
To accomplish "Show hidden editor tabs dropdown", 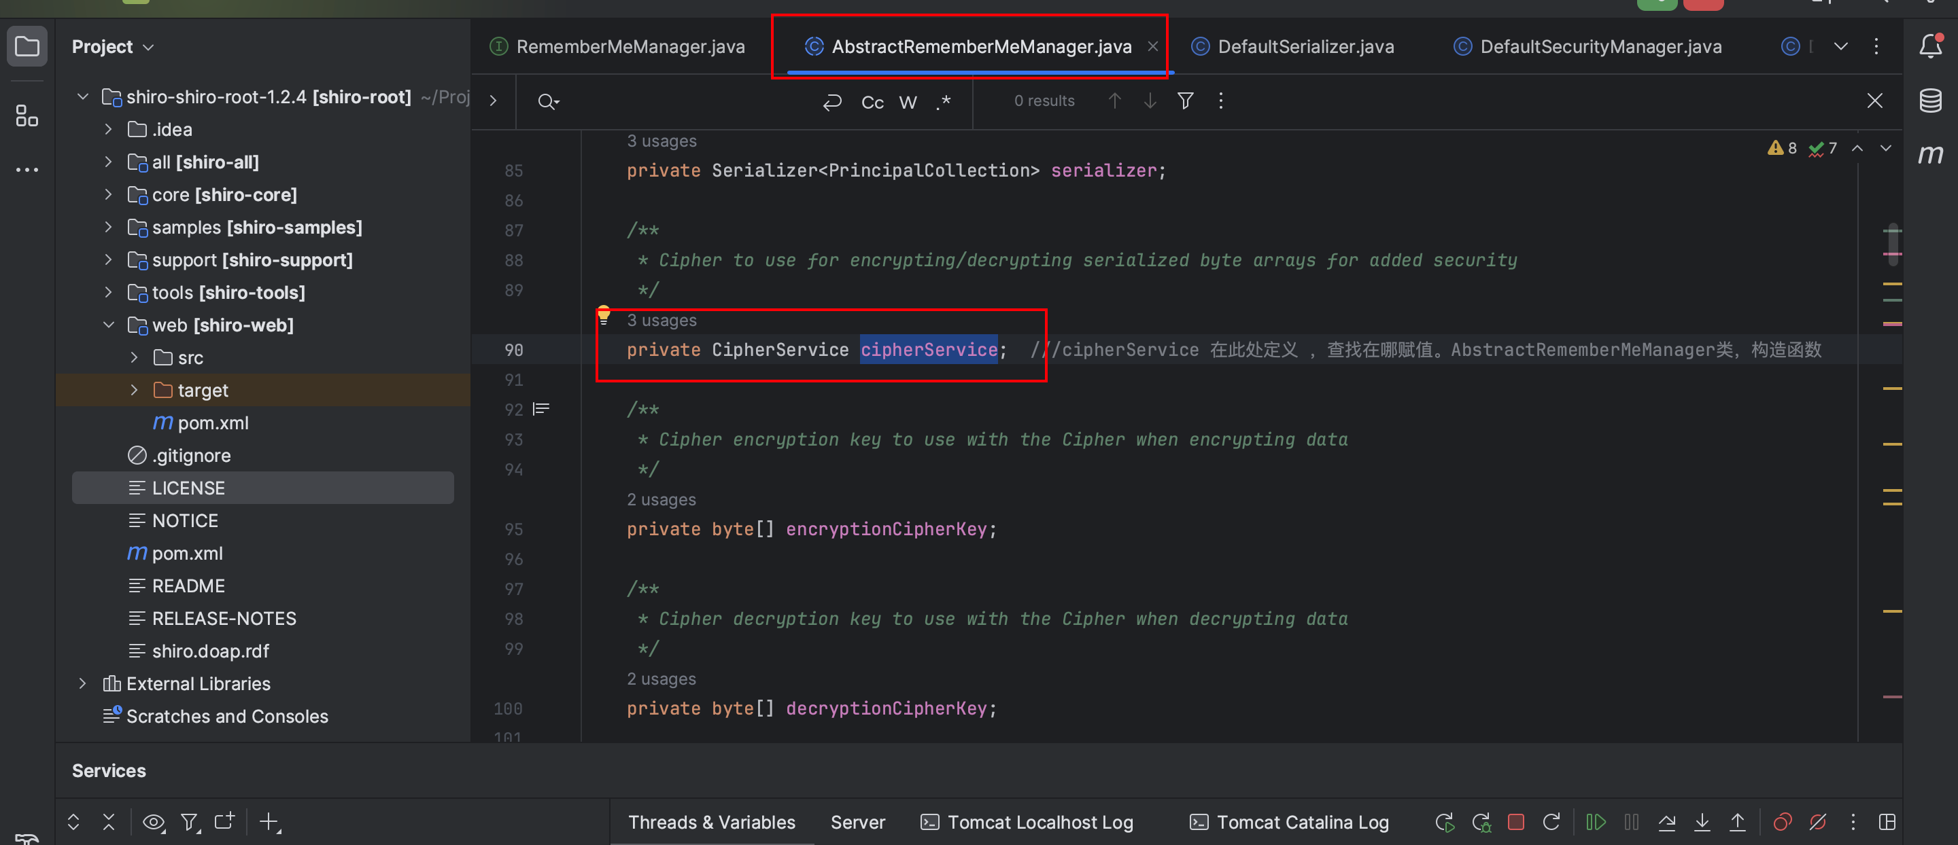I will tap(1841, 46).
